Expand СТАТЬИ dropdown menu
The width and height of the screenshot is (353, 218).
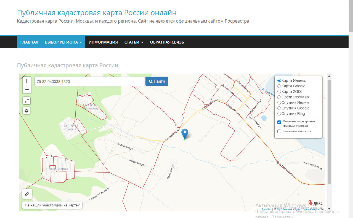click(x=134, y=42)
